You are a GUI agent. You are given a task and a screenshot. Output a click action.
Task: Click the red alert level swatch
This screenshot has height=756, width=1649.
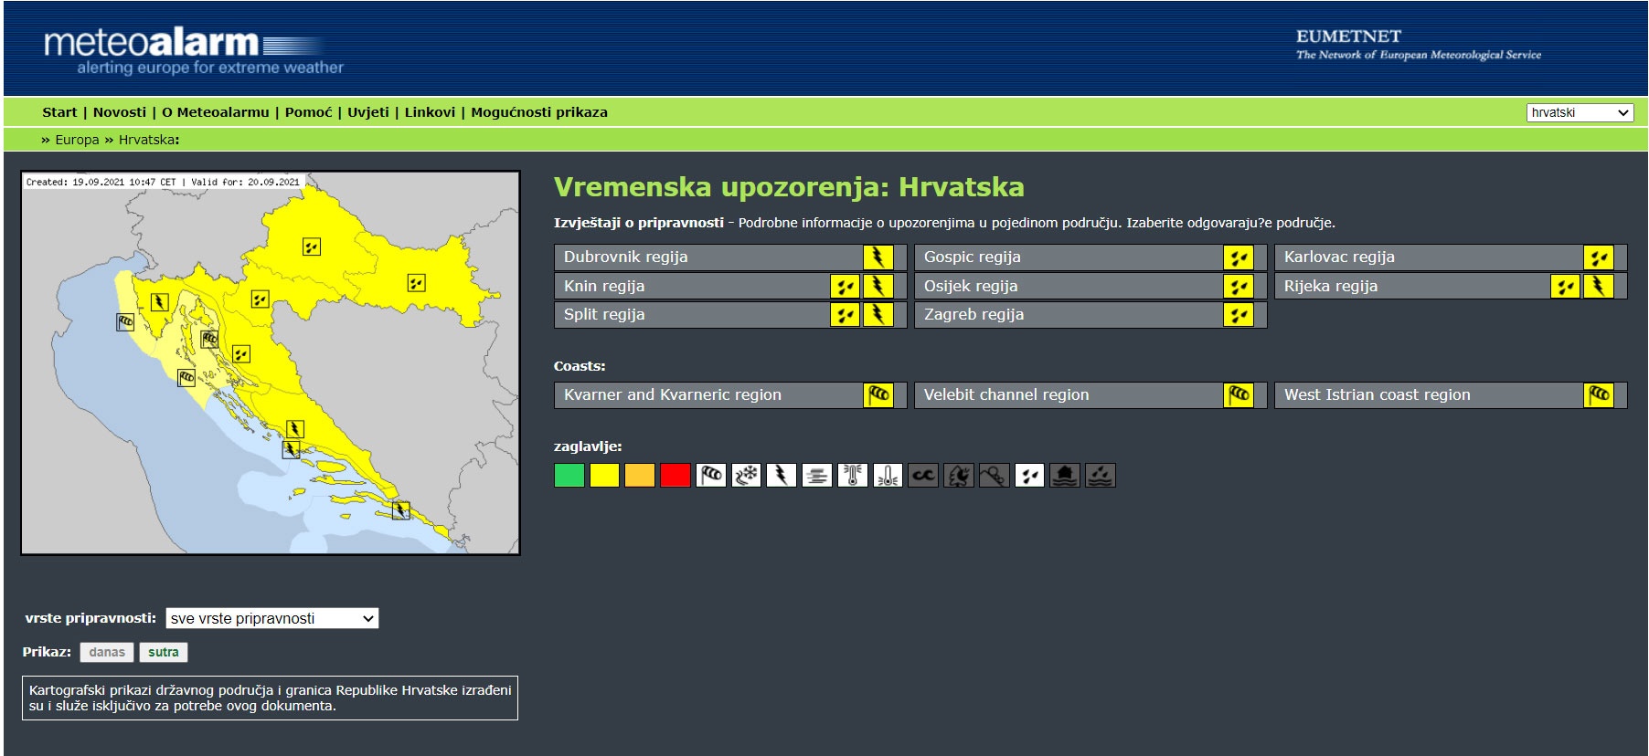pyautogui.click(x=675, y=476)
